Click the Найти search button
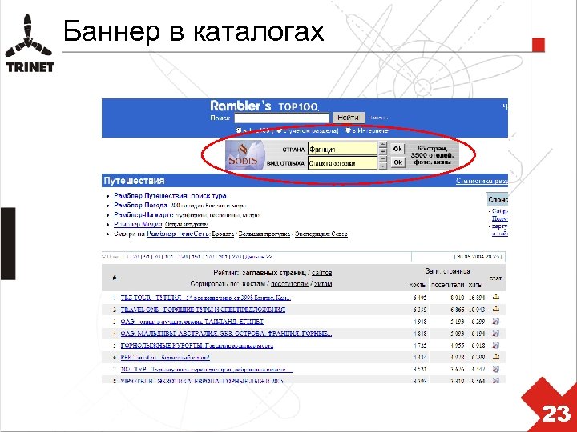Screen dimensions: 577x432 pyautogui.click(x=348, y=118)
